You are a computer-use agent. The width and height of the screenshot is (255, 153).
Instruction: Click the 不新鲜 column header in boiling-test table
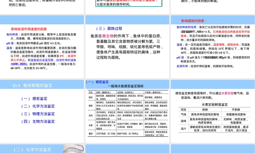[236, 110]
